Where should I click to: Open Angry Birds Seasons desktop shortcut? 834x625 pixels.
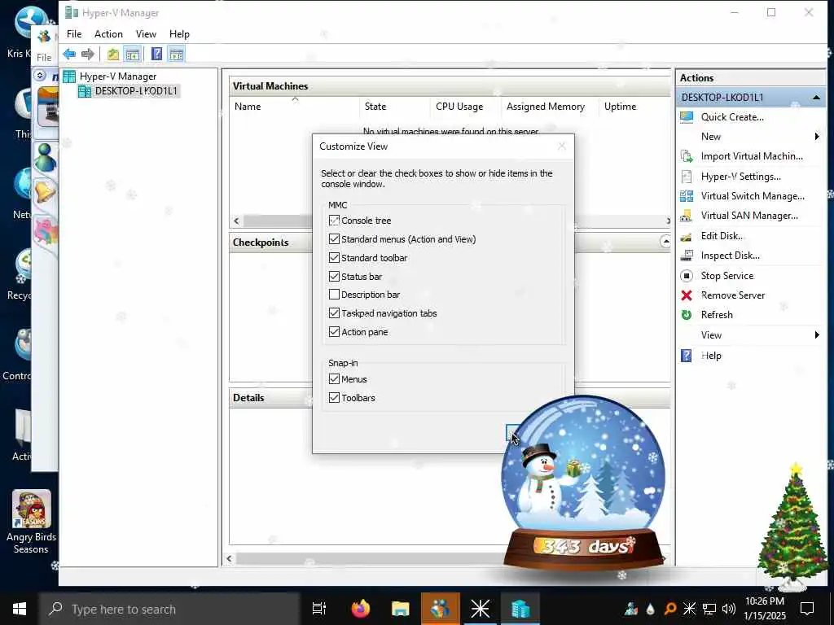31,522
